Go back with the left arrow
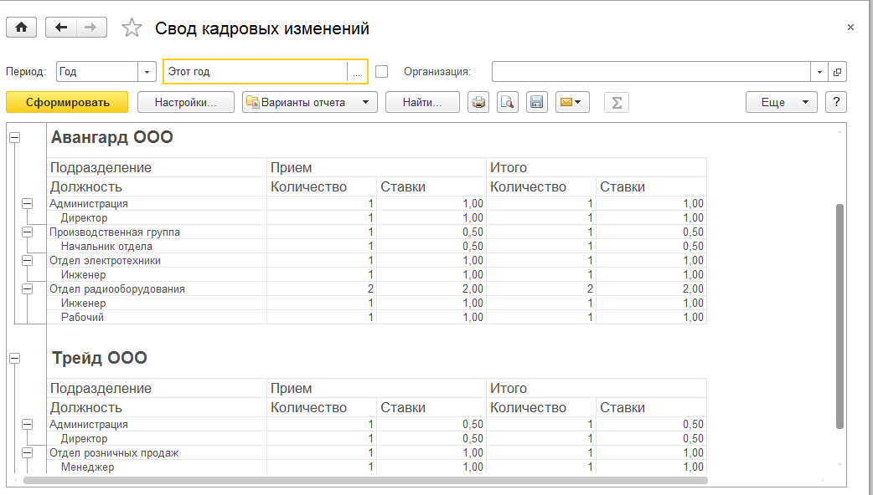 61,28
